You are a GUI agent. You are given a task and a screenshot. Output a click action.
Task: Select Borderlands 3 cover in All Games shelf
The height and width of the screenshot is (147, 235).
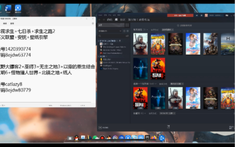click(158, 44)
